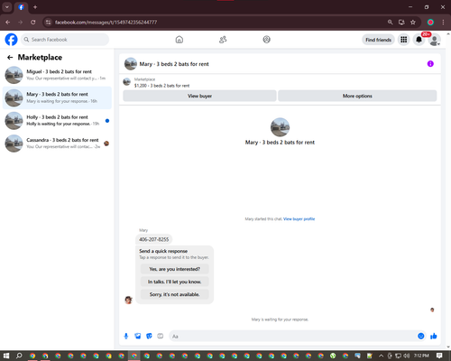Open Windows taskbar search
The width and height of the screenshot is (451, 361).
tap(19, 356)
